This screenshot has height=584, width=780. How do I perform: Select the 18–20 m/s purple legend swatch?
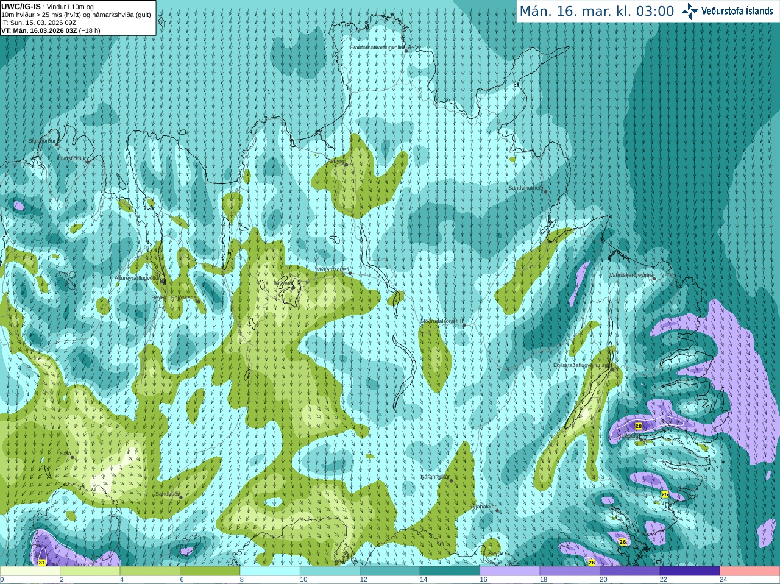tap(570, 571)
